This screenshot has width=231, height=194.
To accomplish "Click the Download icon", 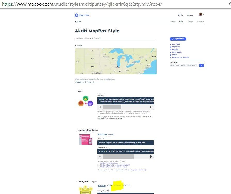I will [171, 44].
